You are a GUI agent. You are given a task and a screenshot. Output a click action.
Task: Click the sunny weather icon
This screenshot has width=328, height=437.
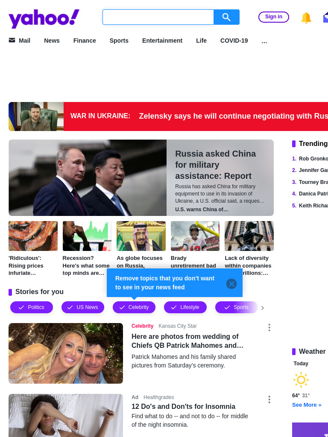[301, 379]
